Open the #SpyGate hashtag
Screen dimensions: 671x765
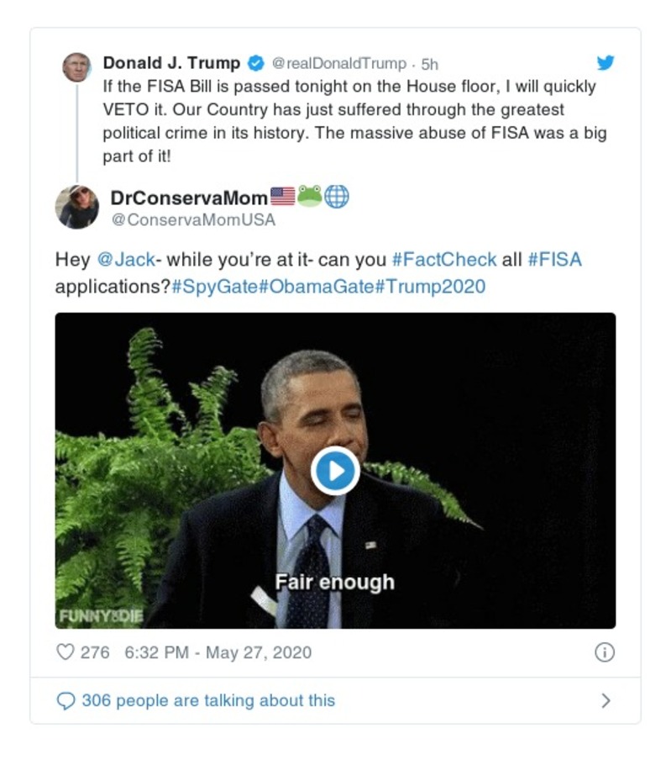[214, 287]
